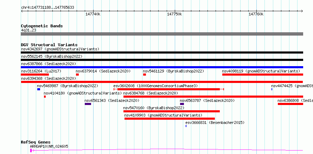Open nsv4104180 (gnomADStructuralVariants) label

[83, 93]
